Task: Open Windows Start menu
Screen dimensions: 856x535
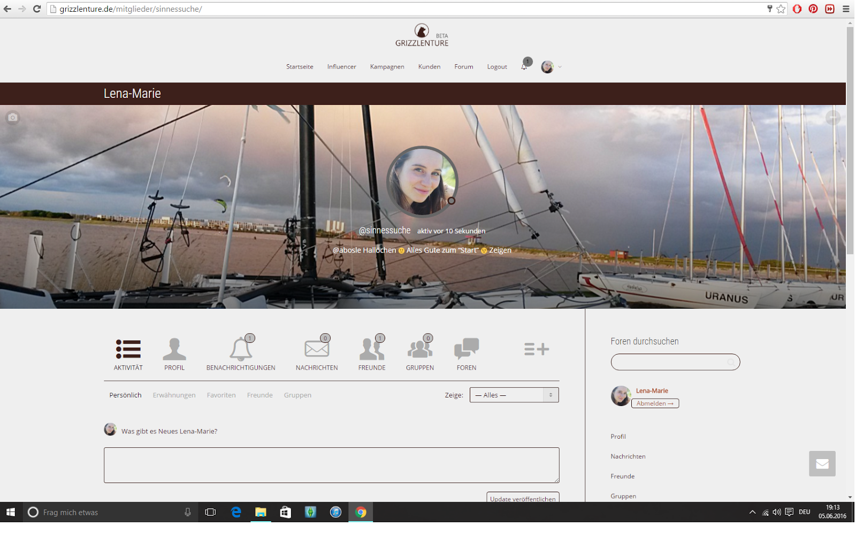Action: (11, 512)
